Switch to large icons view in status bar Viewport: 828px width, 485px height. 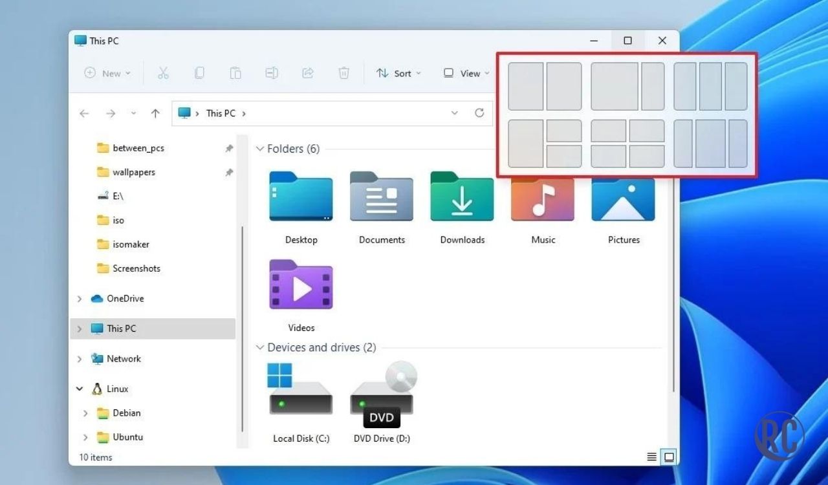(x=670, y=457)
